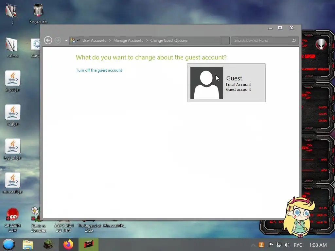Turn off the guest account link
The height and width of the screenshot is (251, 335).
99,70
